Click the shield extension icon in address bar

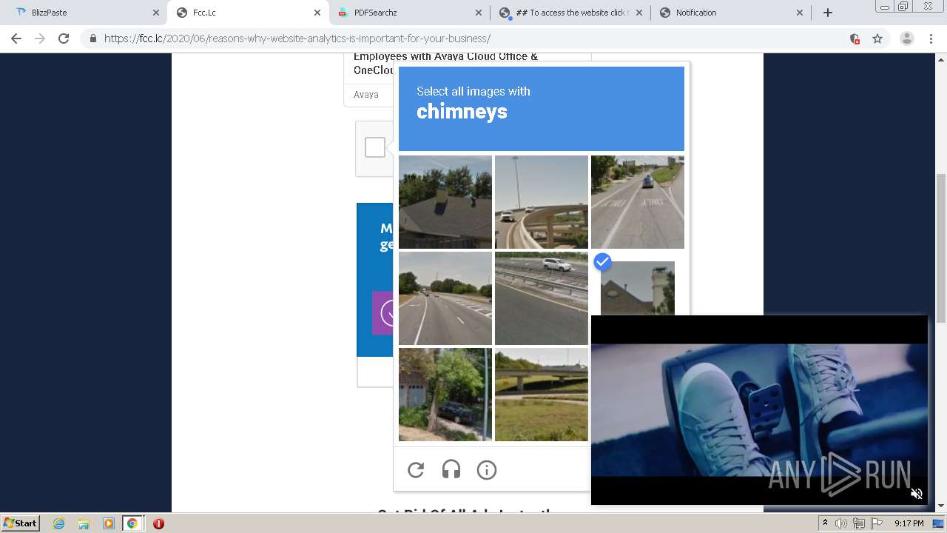pos(855,38)
